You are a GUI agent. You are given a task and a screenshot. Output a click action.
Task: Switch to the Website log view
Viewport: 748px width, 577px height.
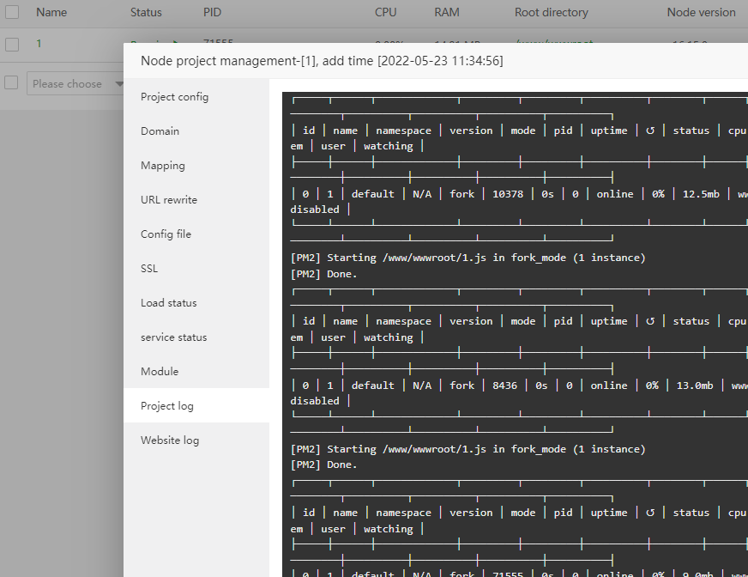click(170, 440)
